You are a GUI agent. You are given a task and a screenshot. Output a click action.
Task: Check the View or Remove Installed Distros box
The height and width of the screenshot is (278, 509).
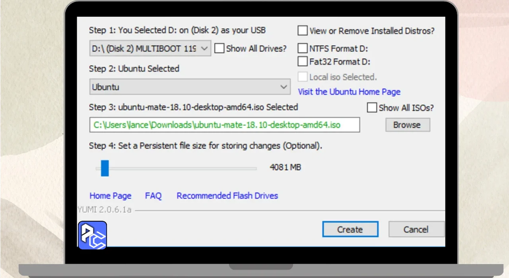point(303,31)
